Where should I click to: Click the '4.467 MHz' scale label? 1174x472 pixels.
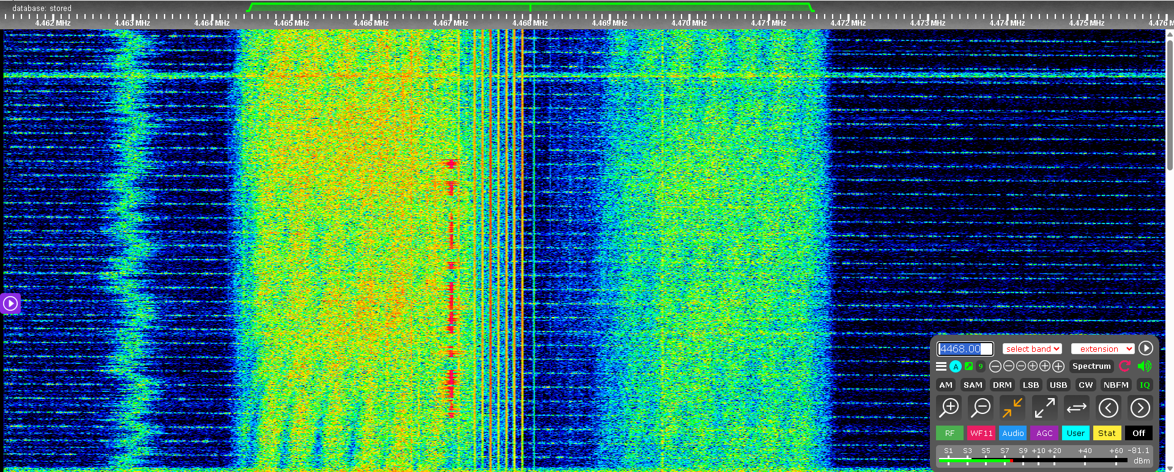(x=450, y=23)
